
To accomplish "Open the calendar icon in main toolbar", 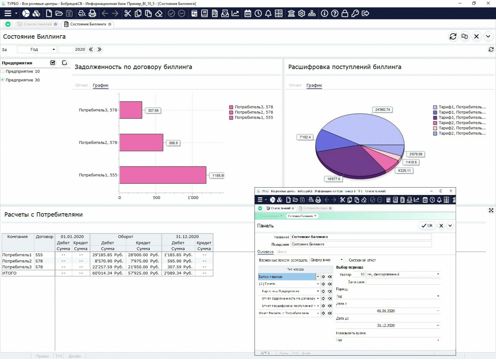I will click(248, 13).
